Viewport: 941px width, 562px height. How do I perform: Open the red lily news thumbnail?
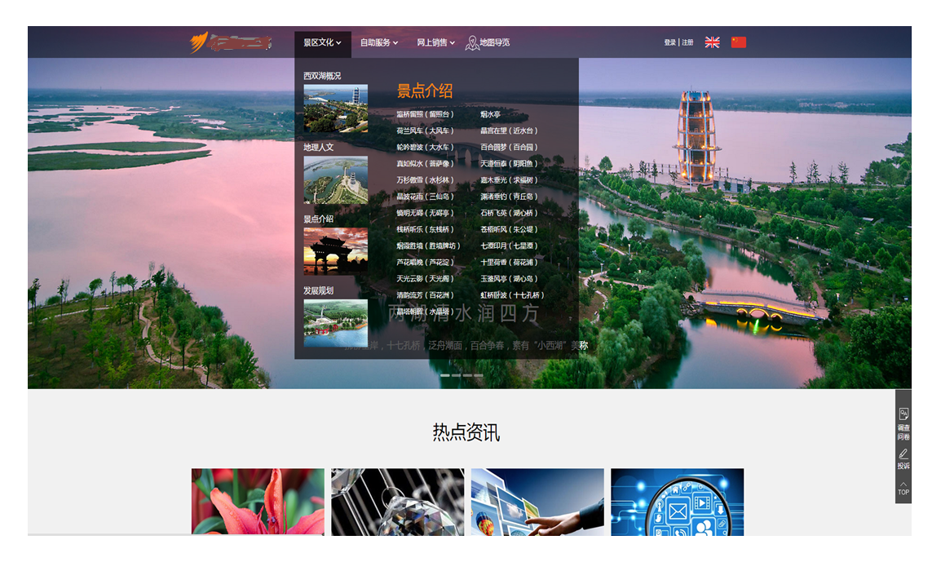(258, 502)
